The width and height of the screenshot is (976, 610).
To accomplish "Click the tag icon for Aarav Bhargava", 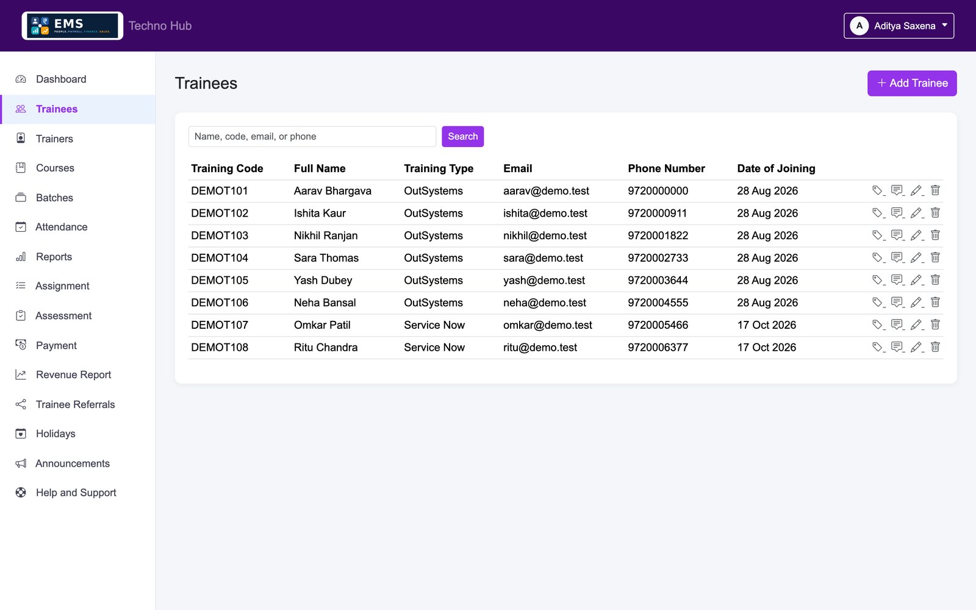I will pos(877,190).
